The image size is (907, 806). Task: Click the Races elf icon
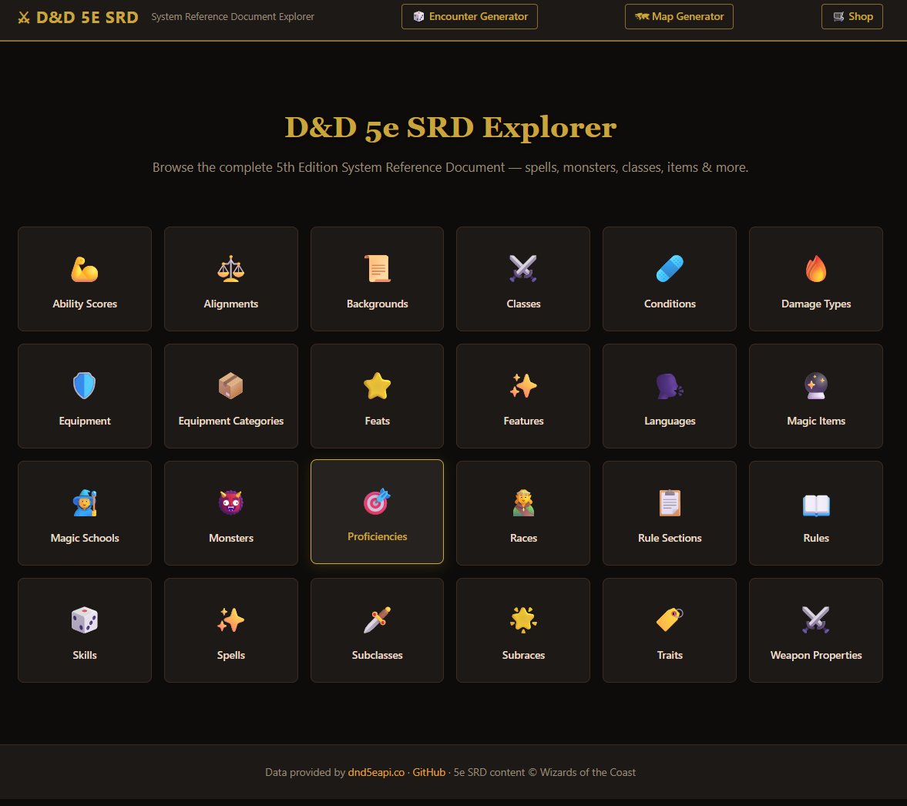tap(523, 503)
